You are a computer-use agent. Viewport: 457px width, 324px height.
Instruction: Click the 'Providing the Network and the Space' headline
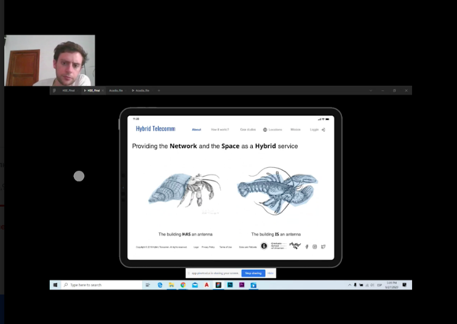[x=215, y=146]
